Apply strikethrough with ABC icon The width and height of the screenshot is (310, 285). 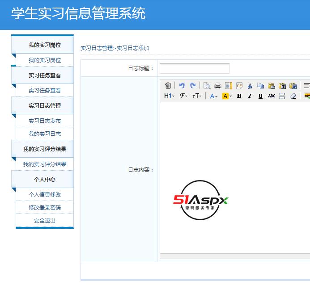pyautogui.click(x=272, y=96)
